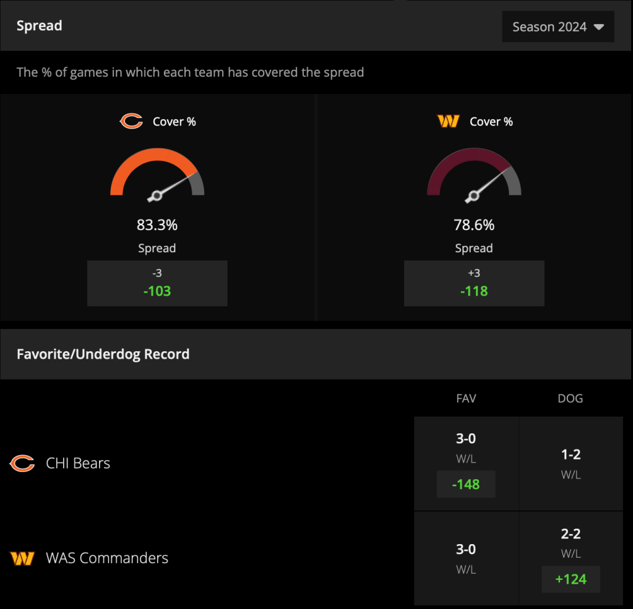Select the Commanders +3 spread bet at -118
Viewport: 633px width, 609px height.
474,283
